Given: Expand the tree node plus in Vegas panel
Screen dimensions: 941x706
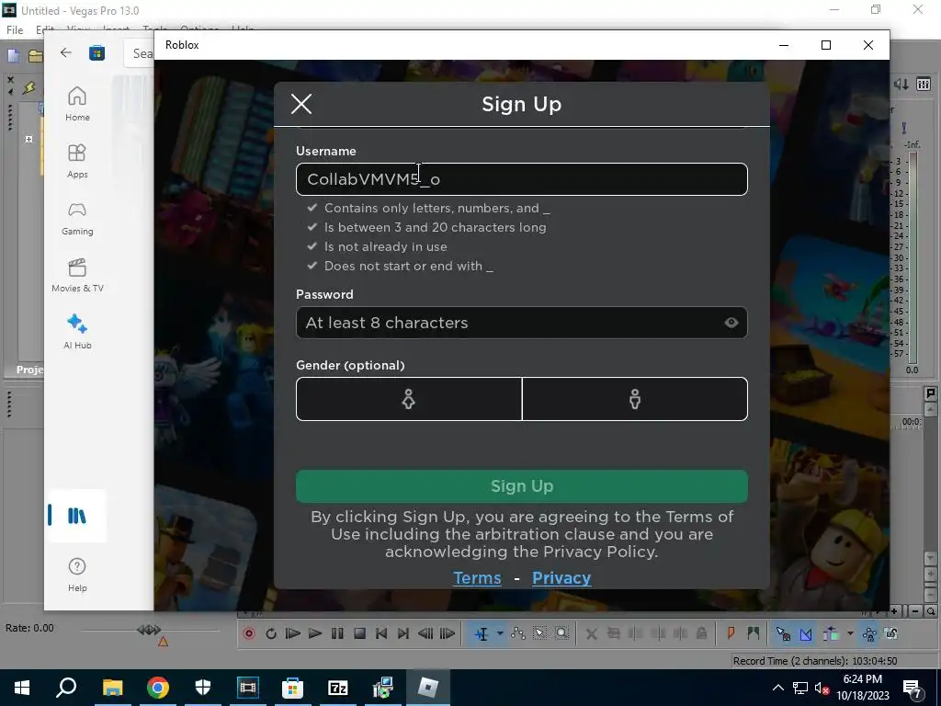Looking at the screenshot, I should (x=28, y=140).
